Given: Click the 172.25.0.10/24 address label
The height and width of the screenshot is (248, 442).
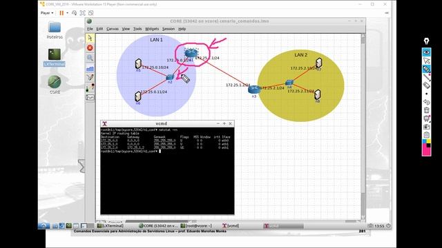Looking at the screenshot, I should (155, 68).
